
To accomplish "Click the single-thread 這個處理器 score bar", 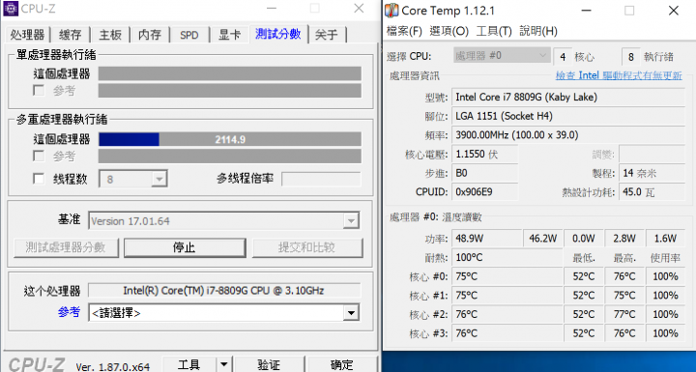I will (230, 73).
